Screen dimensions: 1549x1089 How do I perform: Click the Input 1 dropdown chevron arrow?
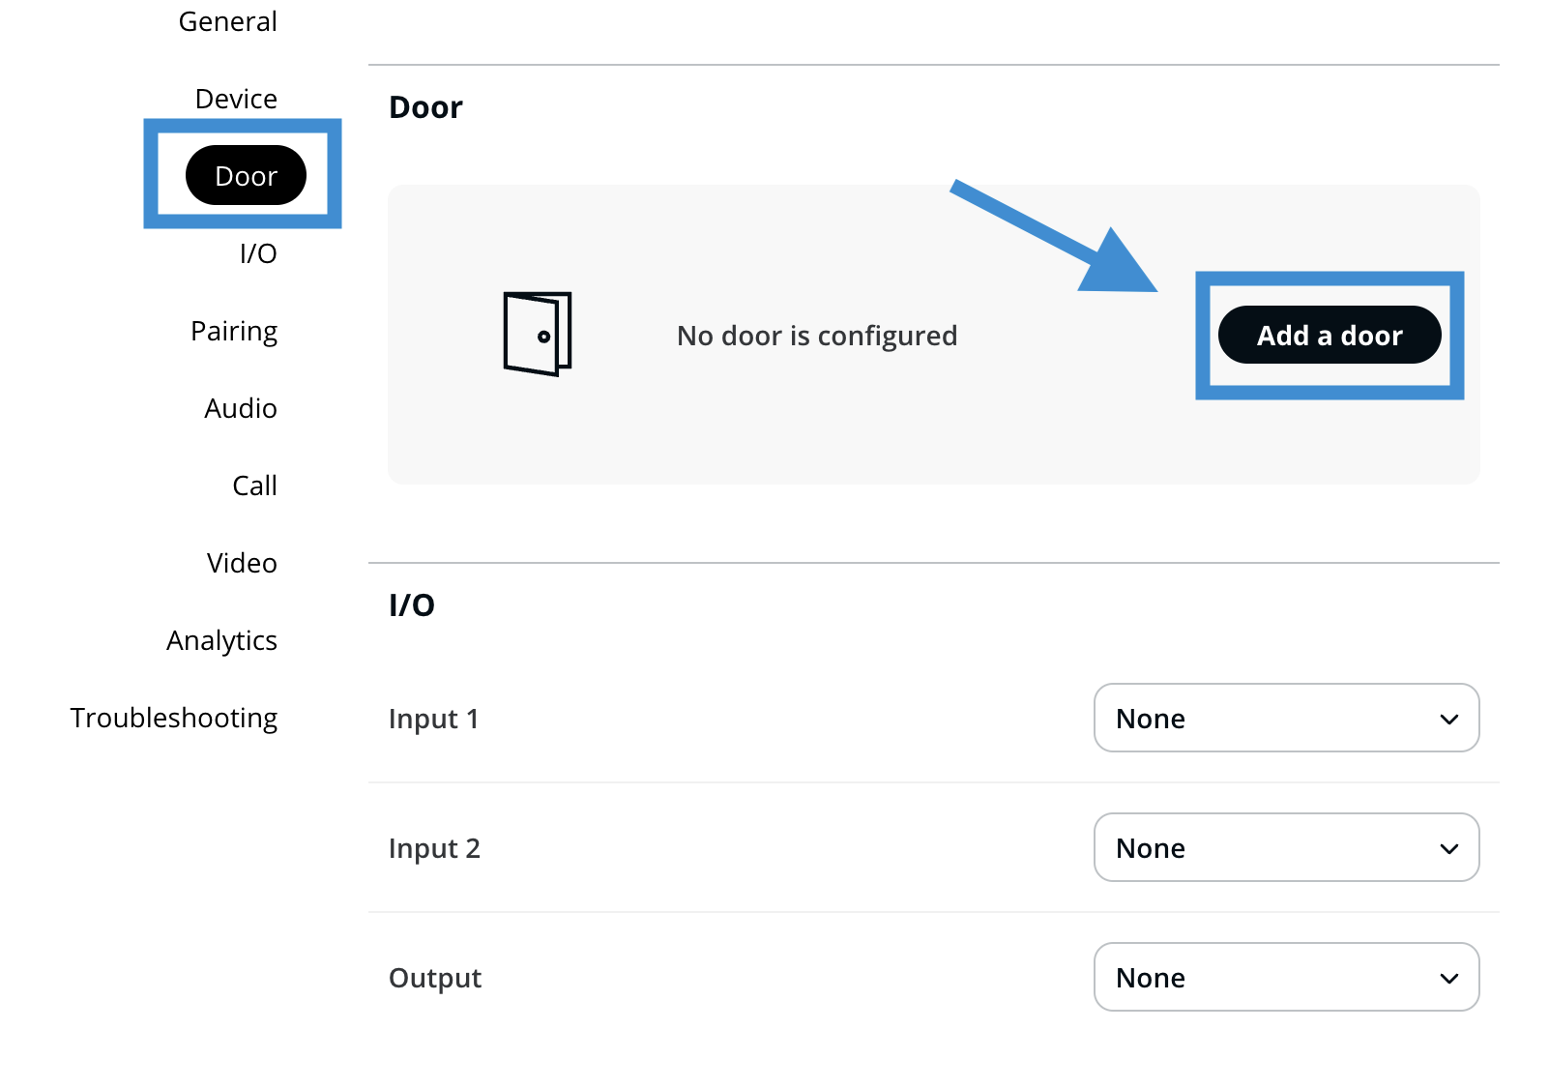pos(1448,720)
